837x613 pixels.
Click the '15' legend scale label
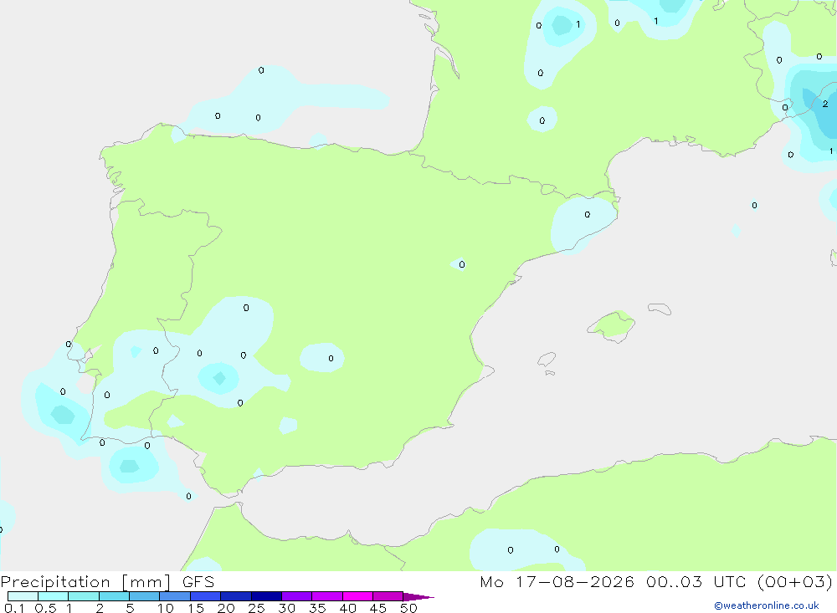point(196,608)
